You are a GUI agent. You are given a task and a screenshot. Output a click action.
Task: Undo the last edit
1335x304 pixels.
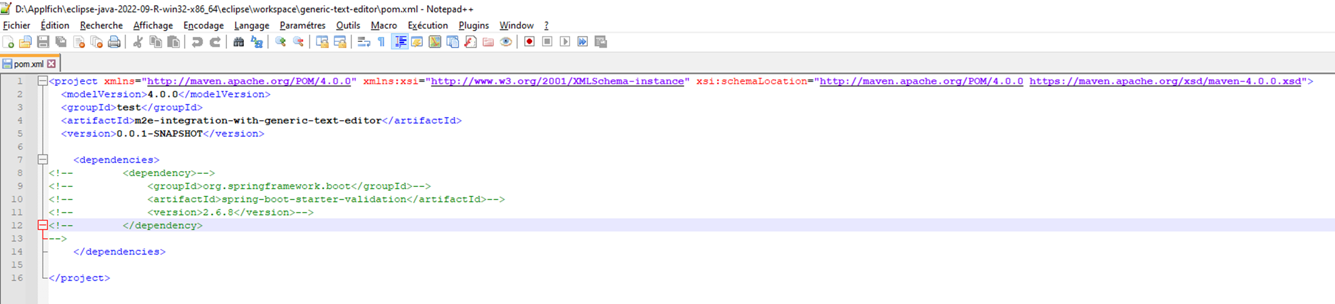click(197, 42)
